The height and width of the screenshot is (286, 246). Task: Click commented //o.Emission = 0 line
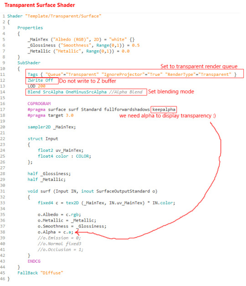[x=59, y=238]
